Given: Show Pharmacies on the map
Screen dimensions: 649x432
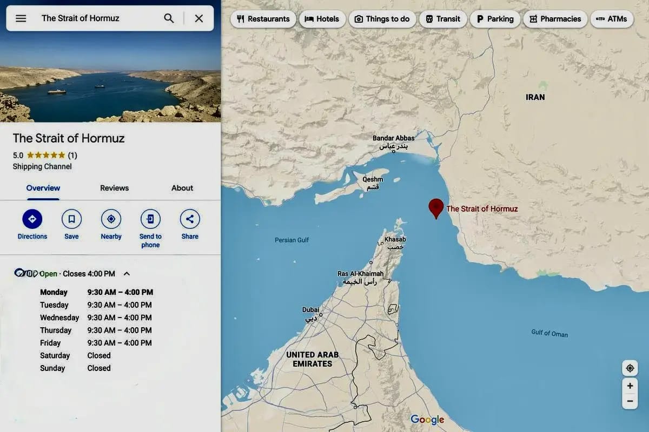Looking at the screenshot, I should click(555, 19).
